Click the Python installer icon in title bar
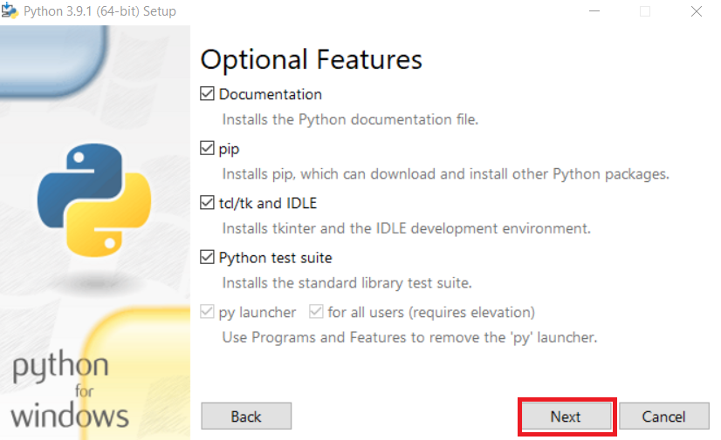 point(10,11)
